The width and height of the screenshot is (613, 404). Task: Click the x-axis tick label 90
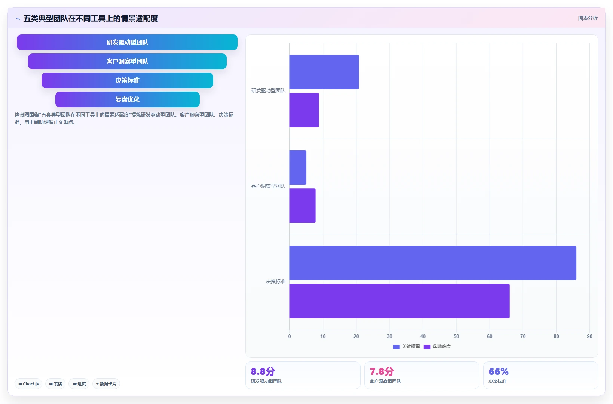(x=589, y=336)
